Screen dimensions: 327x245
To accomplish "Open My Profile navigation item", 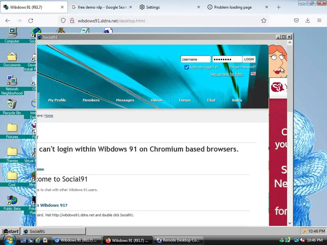I will click(57, 100).
